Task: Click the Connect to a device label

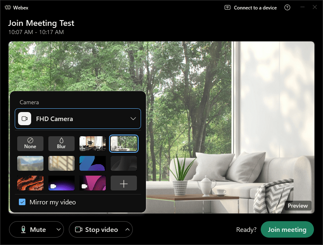Action: [x=255, y=8]
